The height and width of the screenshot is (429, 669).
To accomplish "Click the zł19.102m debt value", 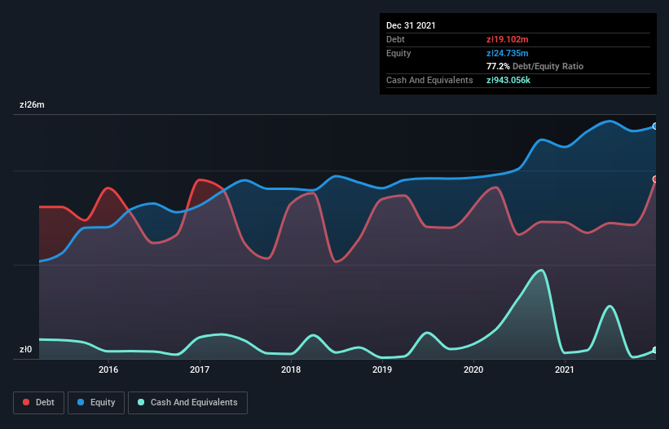I will click(x=508, y=39).
